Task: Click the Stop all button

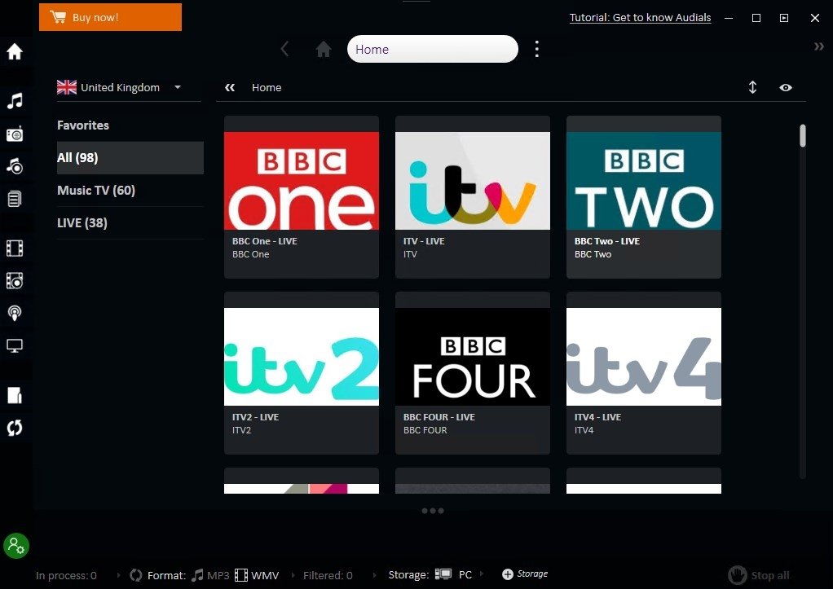Action: click(x=759, y=575)
